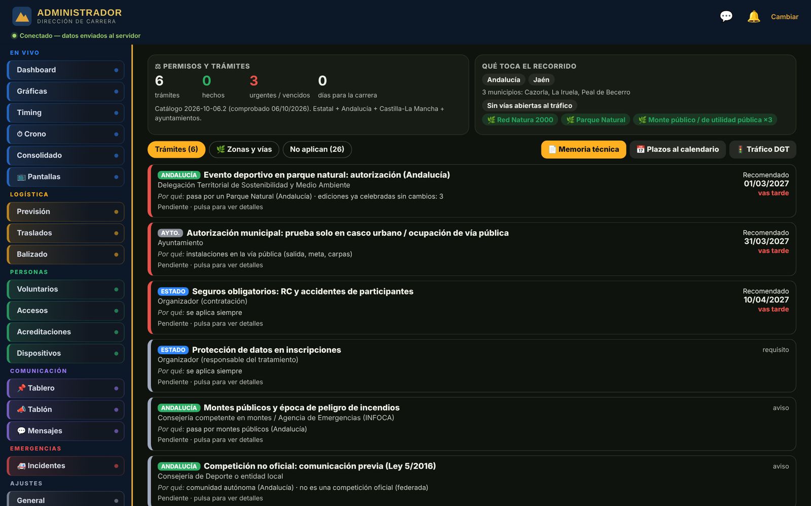The width and height of the screenshot is (811, 506).
Task: Open Autorización municipal casco urbano trámite
Action: [472, 249]
